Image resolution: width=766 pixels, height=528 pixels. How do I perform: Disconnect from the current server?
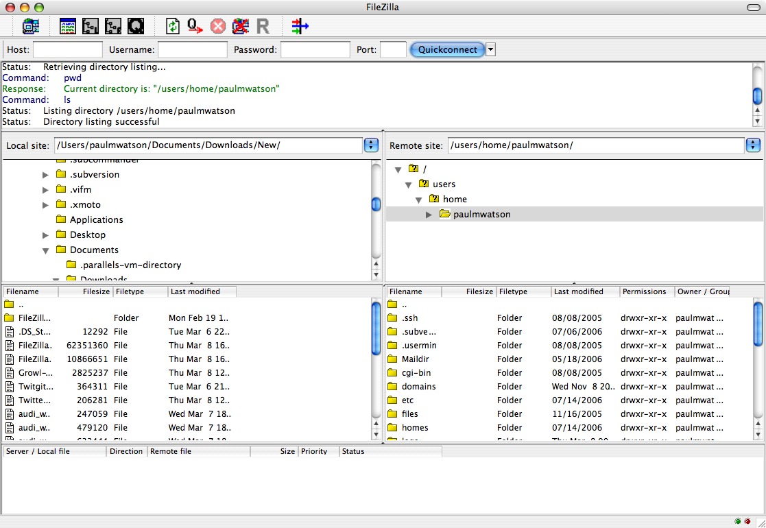(240, 26)
